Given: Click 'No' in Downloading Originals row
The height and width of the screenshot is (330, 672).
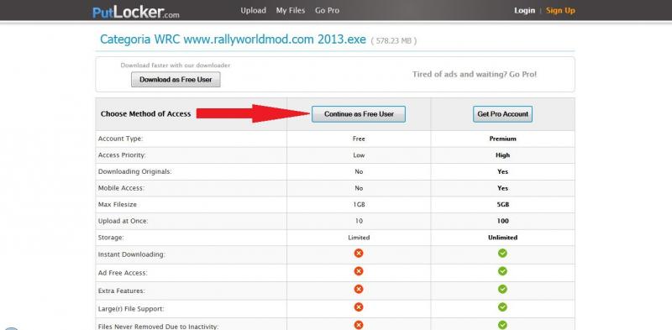Looking at the screenshot, I should pos(359,171).
